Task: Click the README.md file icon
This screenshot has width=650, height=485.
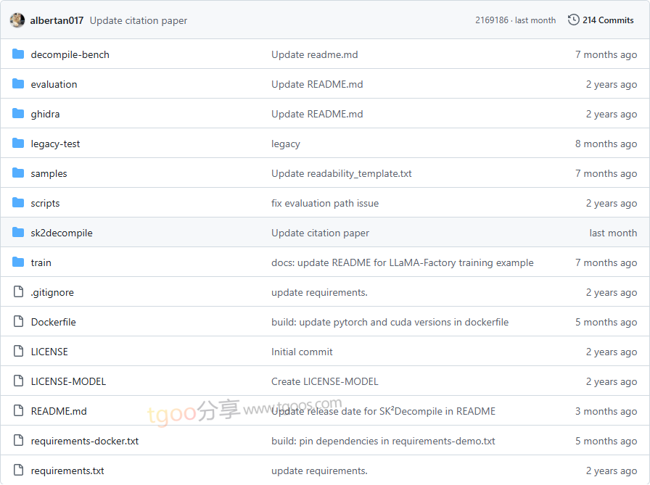Action: point(18,411)
